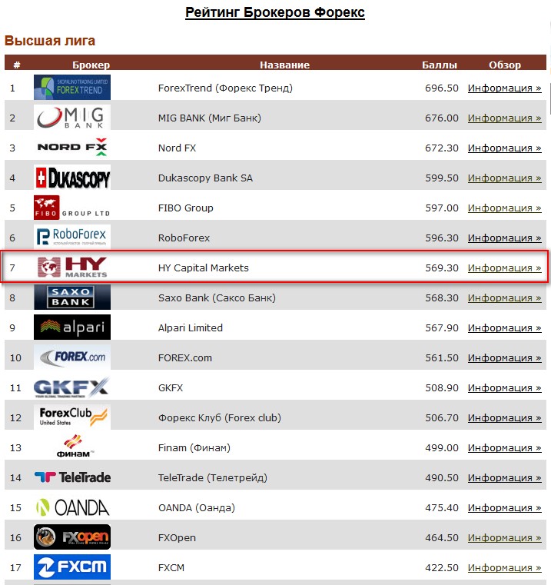Viewport: 551px width, 585px height.
Task: Select the score 569.30
Action: tap(442, 268)
